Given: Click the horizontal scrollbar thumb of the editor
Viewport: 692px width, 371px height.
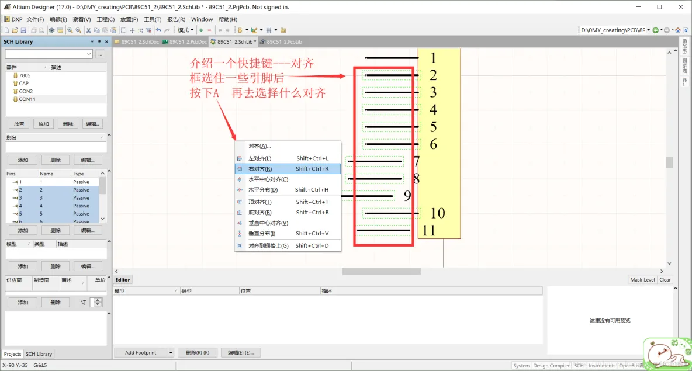Looking at the screenshot, I should (381, 271).
